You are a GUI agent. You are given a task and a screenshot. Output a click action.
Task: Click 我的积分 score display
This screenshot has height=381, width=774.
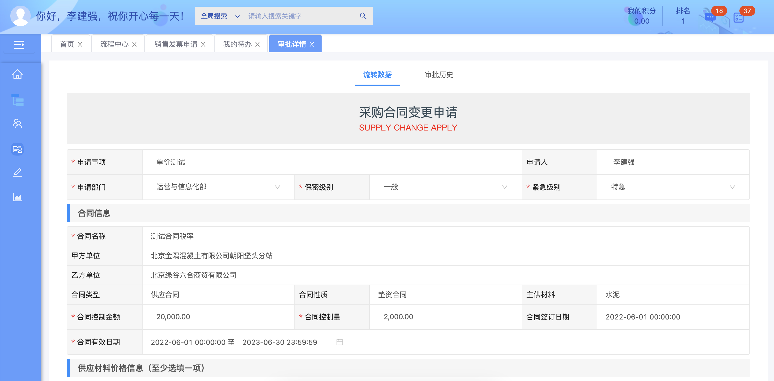[x=641, y=16]
